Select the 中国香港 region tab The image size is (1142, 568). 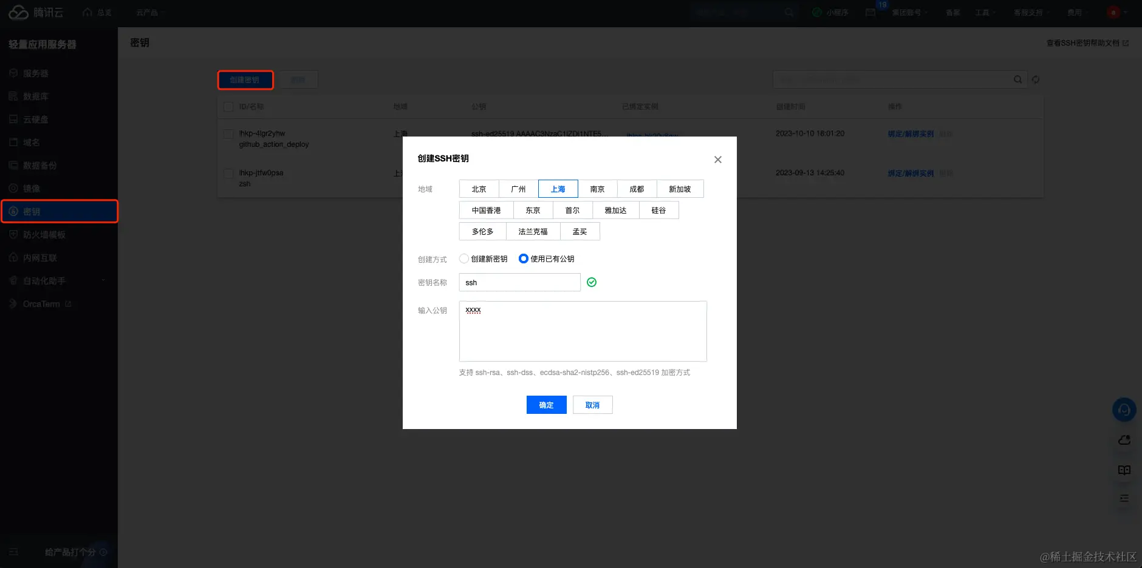click(x=487, y=210)
